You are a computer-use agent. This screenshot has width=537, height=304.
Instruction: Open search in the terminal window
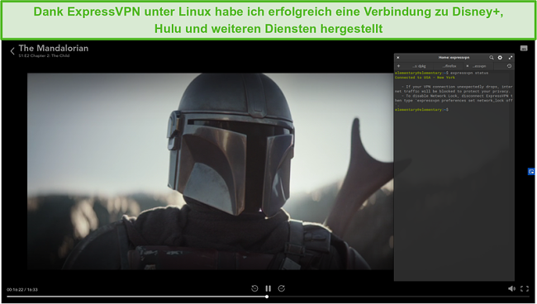click(492, 58)
